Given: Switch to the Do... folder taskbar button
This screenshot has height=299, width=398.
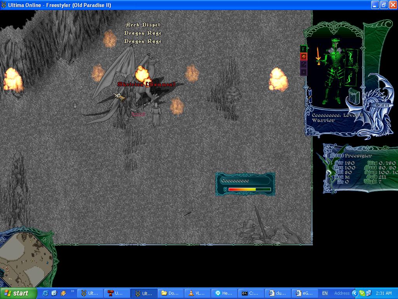Looking at the screenshot, I should coord(171,293).
